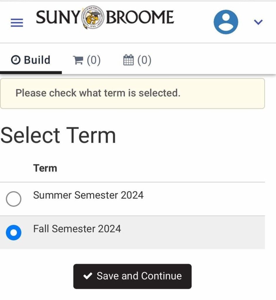The height and width of the screenshot is (300, 276).
Task: Click checkmark icon on Save button
Action: 88,276
